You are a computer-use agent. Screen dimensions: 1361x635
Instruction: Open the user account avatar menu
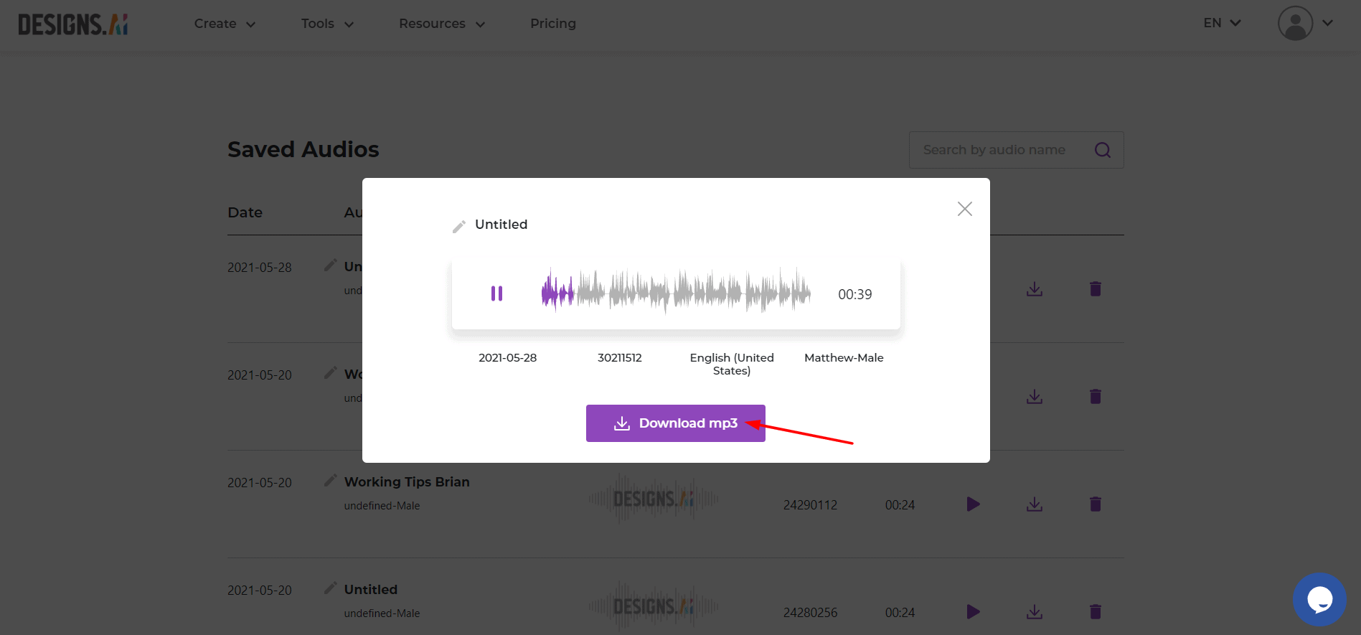(x=1305, y=24)
